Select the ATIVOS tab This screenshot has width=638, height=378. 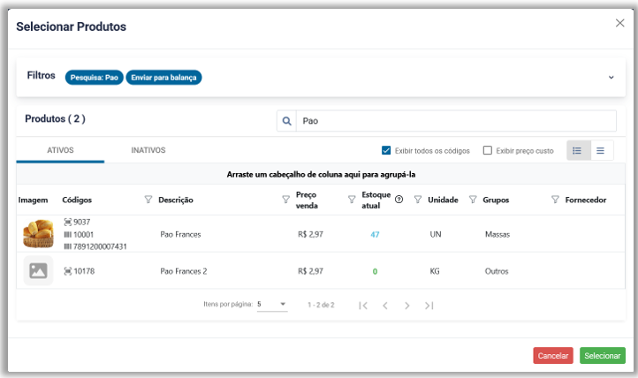pyautogui.click(x=60, y=150)
